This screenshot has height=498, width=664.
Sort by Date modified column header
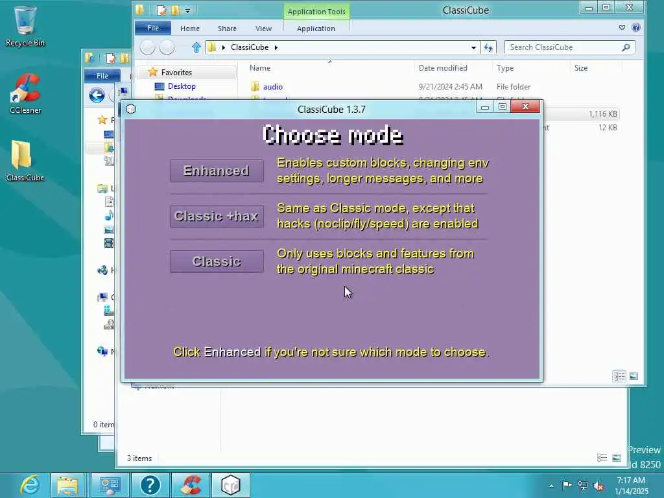point(443,67)
